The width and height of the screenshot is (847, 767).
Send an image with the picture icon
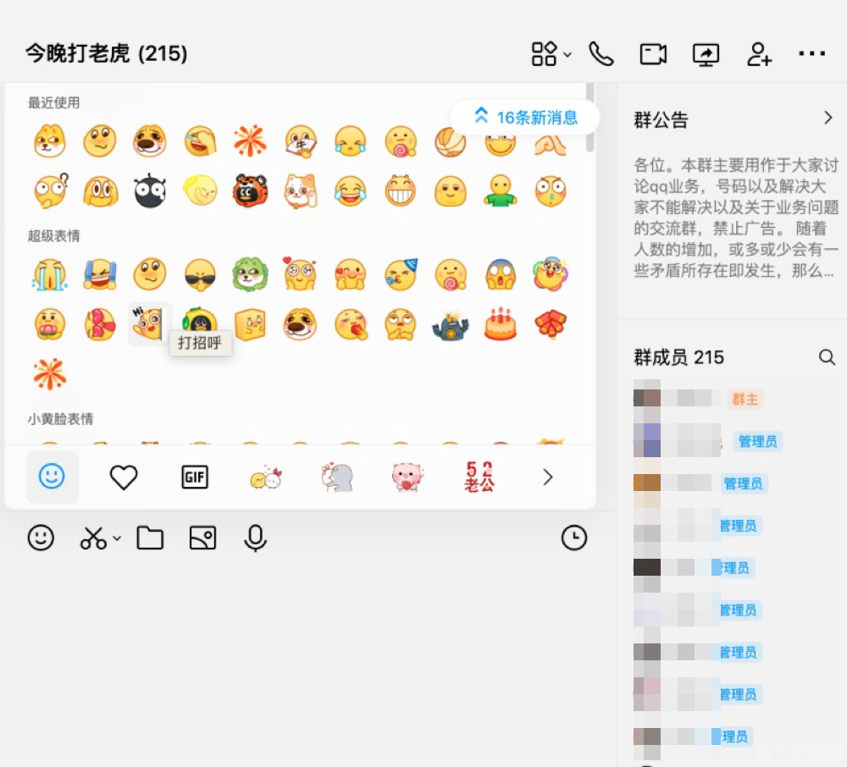click(x=203, y=538)
